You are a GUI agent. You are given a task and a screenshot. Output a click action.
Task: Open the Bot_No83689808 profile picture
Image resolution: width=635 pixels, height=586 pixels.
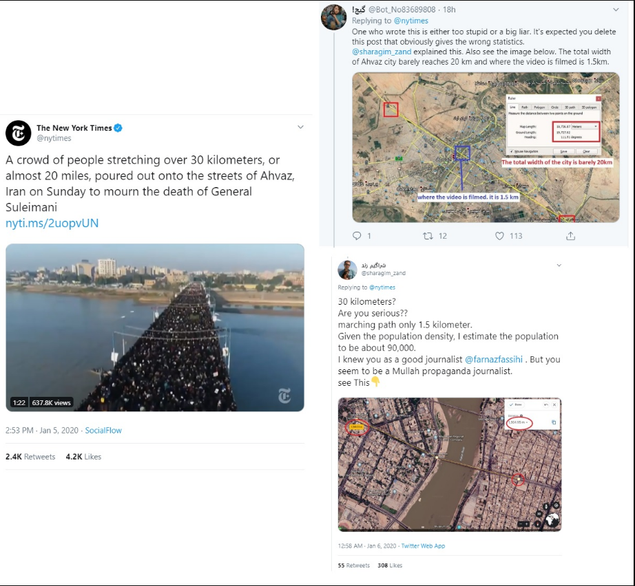coord(334,17)
